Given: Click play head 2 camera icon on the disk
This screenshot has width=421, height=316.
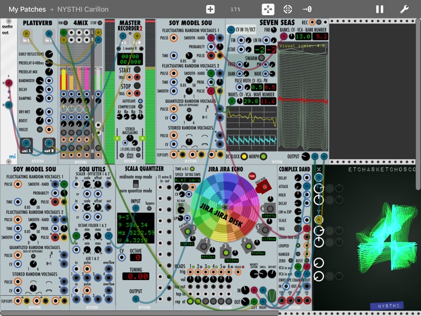Looking at the screenshot, I should coord(204,246).
